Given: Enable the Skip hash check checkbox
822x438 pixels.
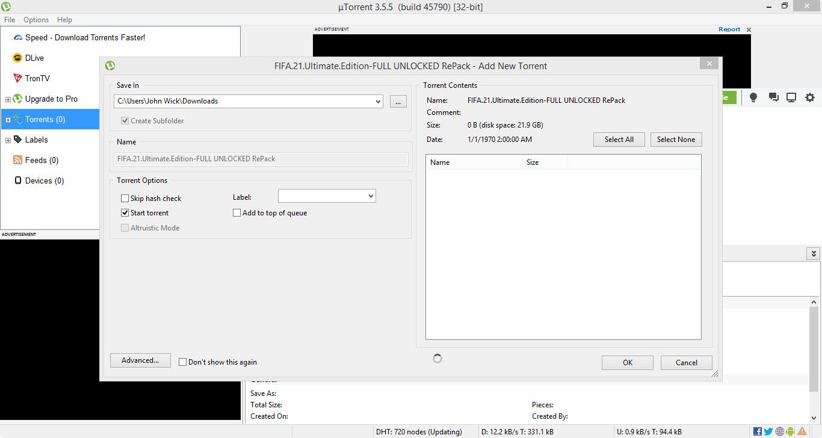Looking at the screenshot, I should [125, 198].
